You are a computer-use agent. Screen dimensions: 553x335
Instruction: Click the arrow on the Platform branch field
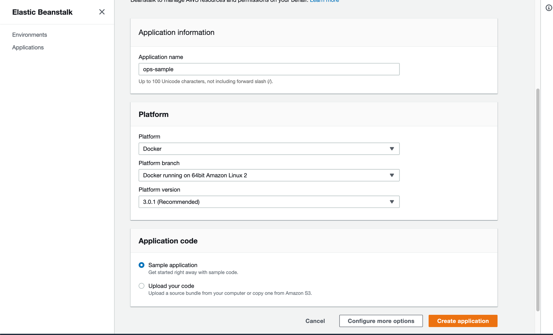point(391,175)
